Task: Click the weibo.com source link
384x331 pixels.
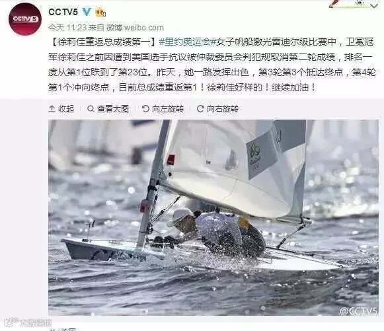Action: (x=144, y=28)
